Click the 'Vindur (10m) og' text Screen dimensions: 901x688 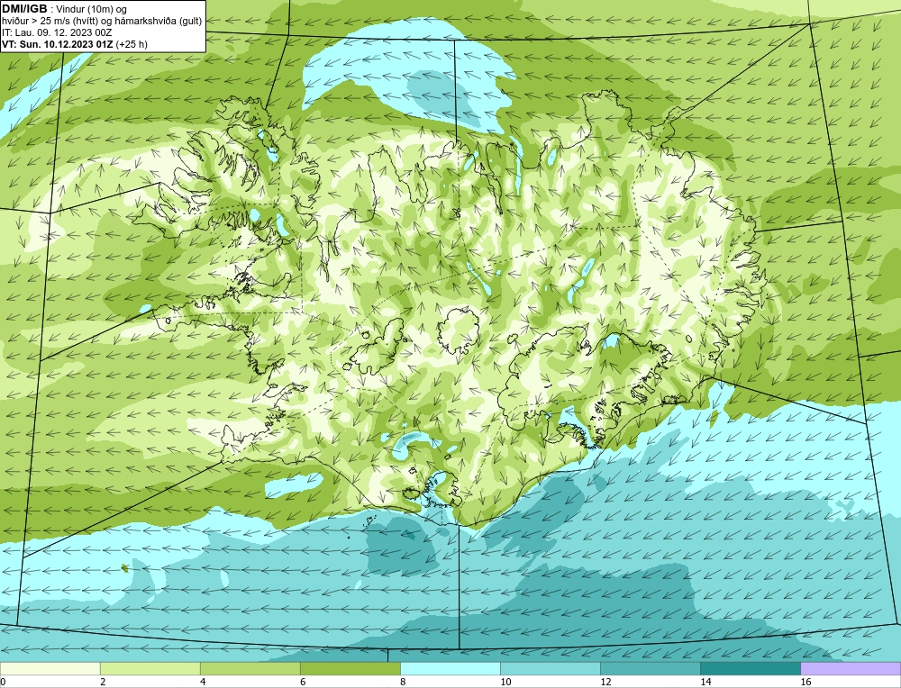91,9
